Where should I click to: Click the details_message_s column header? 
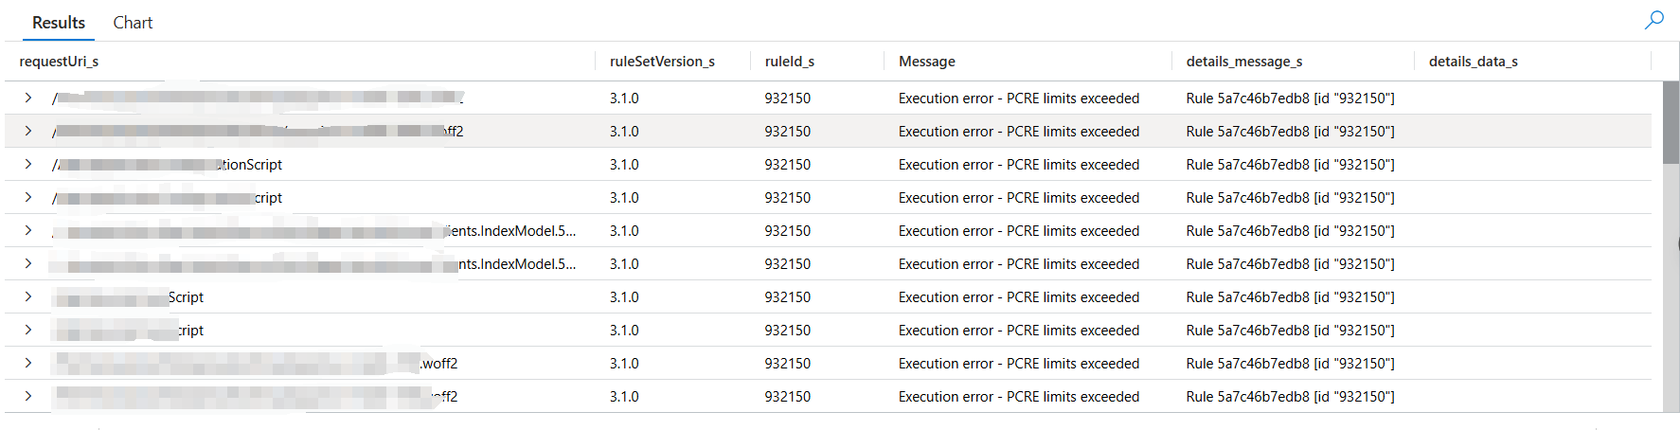[1243, 62]
